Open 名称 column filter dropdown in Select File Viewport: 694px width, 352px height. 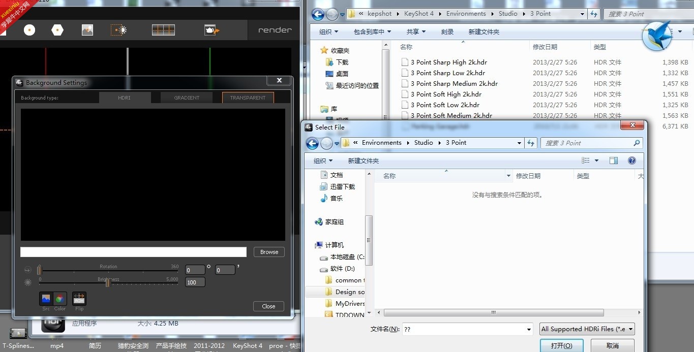pos(508,176)
